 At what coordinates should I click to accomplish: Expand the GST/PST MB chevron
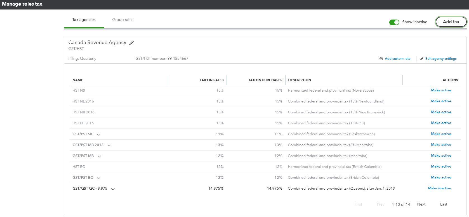99,156
